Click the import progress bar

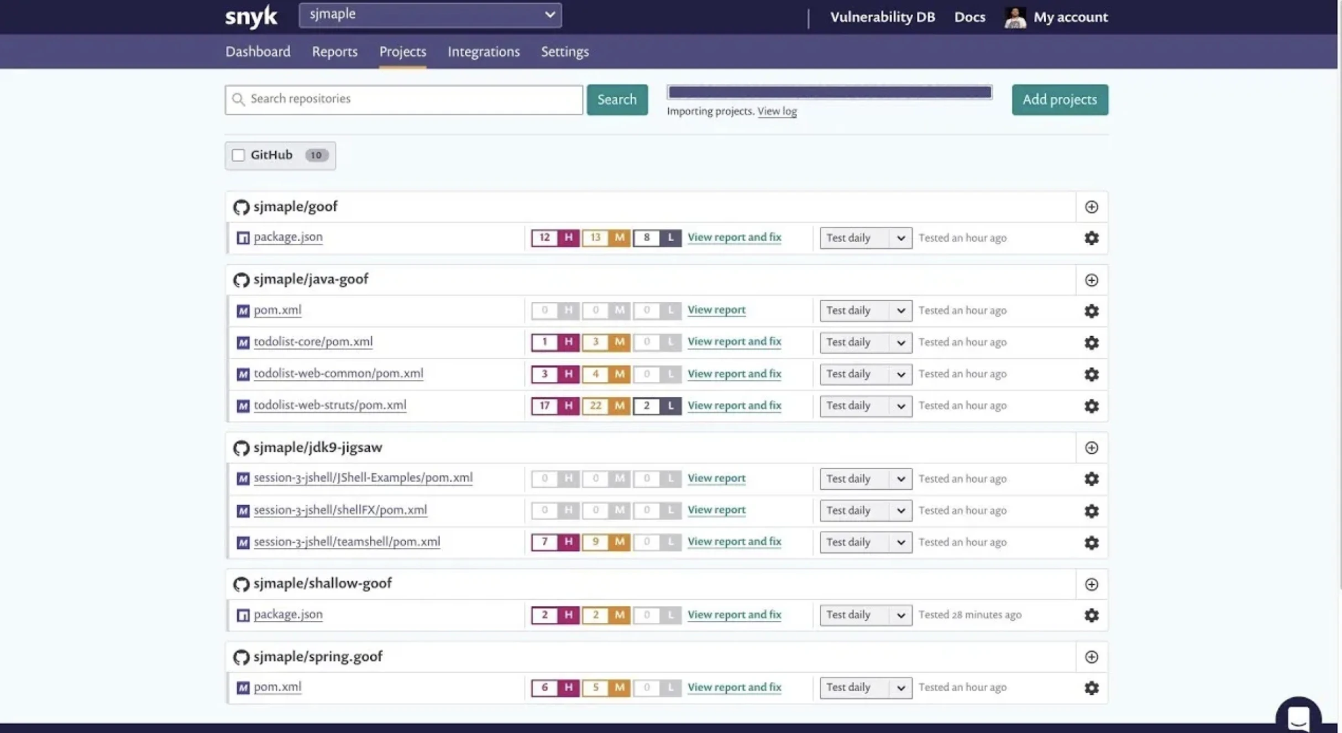[x=829, y=92]
